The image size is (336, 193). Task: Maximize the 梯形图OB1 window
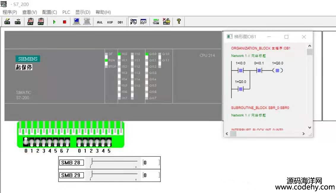pyautogui.click(x=286, y=37)
